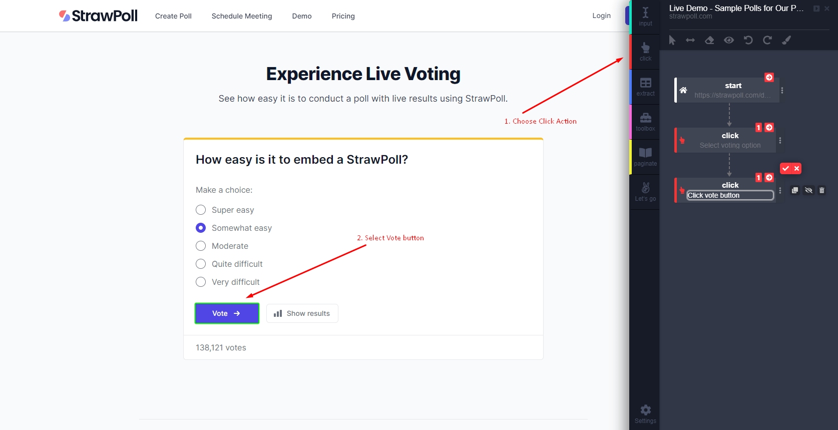
Task: Edit the Click vote button name field
Action: (729, 195)
